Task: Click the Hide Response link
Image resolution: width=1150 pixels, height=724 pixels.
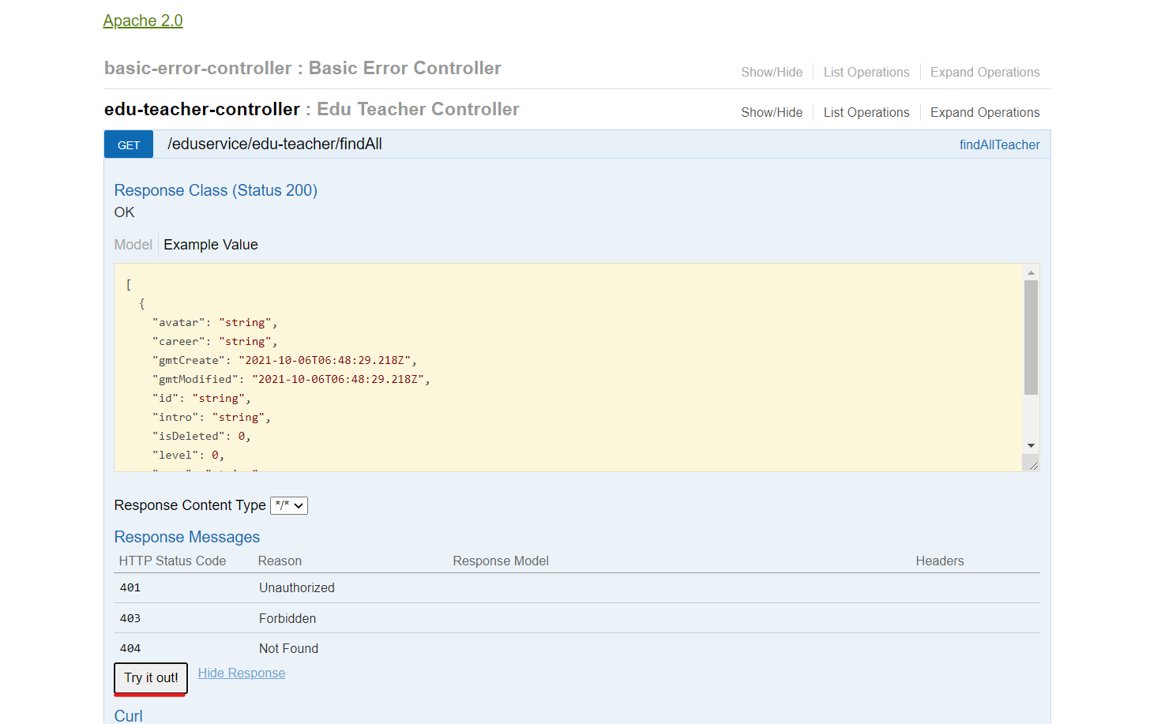Action: pyautogui.click(x=242, y=673)
